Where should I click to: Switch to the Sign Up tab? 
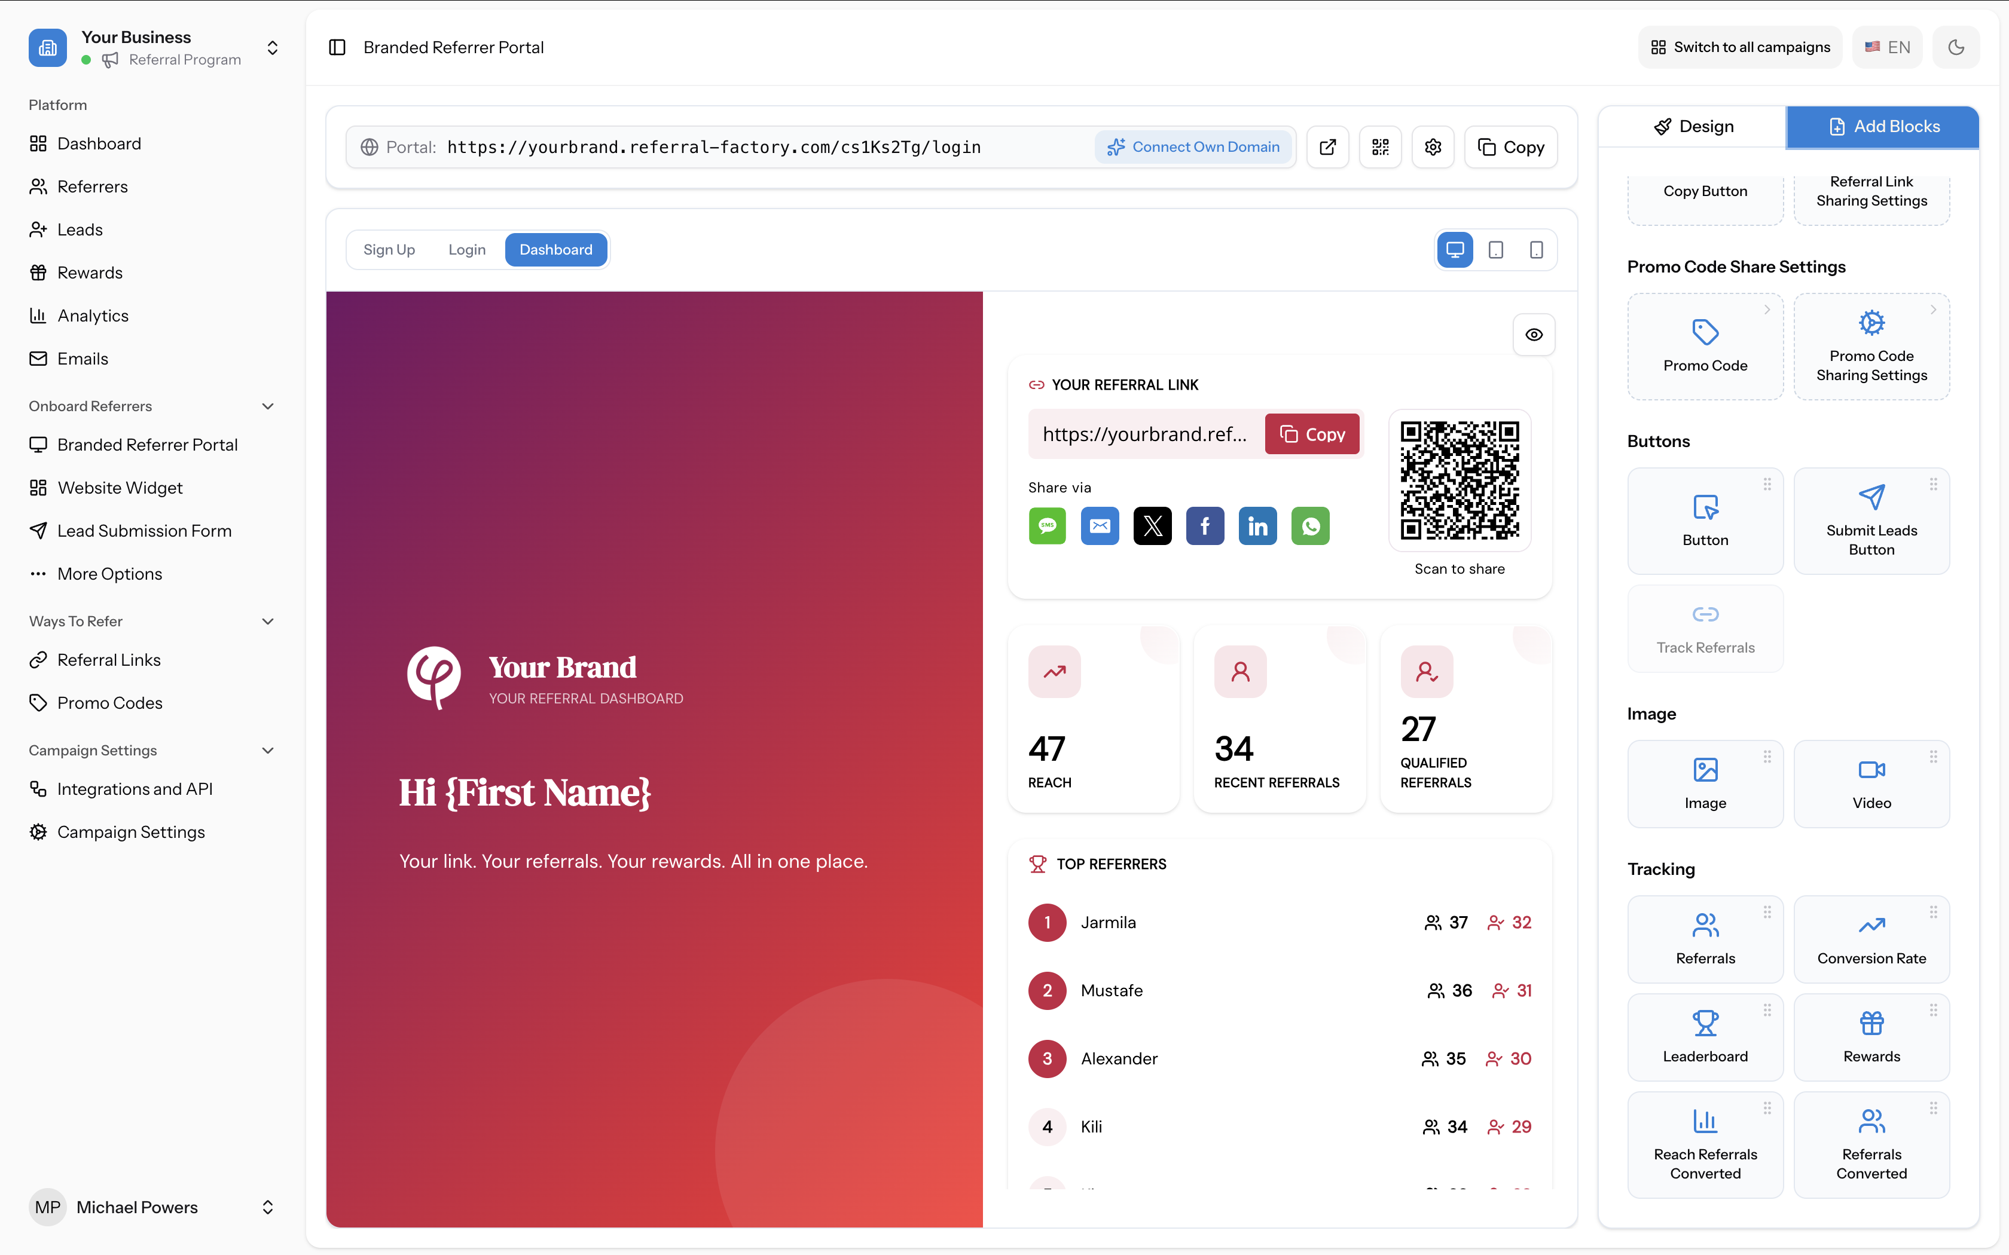(x=389, y=250)
